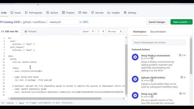Open the Wiki tab
Viewport: 194px width, 109px height.
pos(83,13)
